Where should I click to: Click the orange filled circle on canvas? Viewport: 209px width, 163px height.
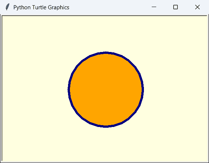(106, 89)
